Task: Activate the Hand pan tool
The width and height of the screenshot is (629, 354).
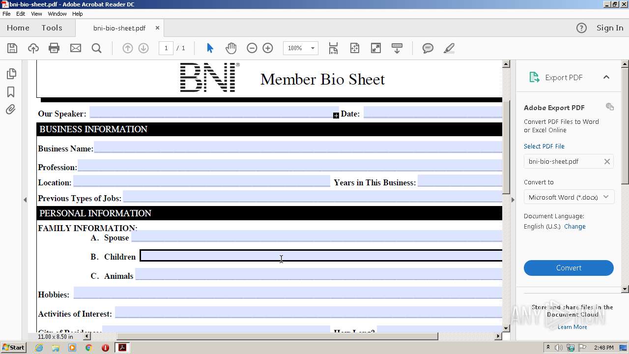Action: pos(231,48)
